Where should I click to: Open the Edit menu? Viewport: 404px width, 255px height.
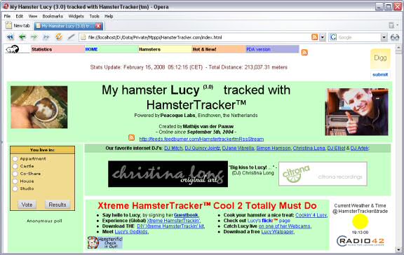(20, 16)
